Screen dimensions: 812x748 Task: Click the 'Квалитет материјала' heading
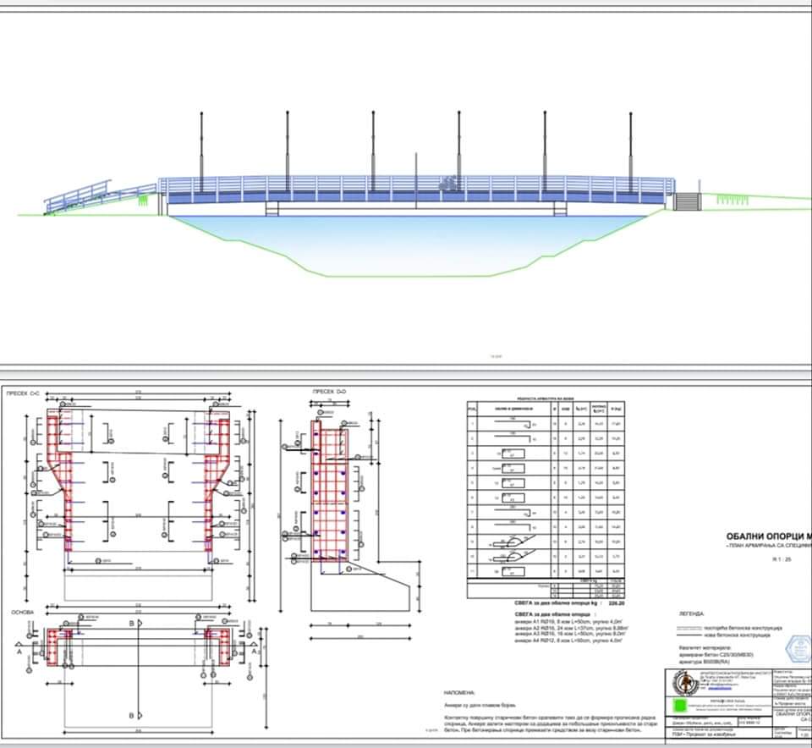pyautogui.click(x=705, y=648)
